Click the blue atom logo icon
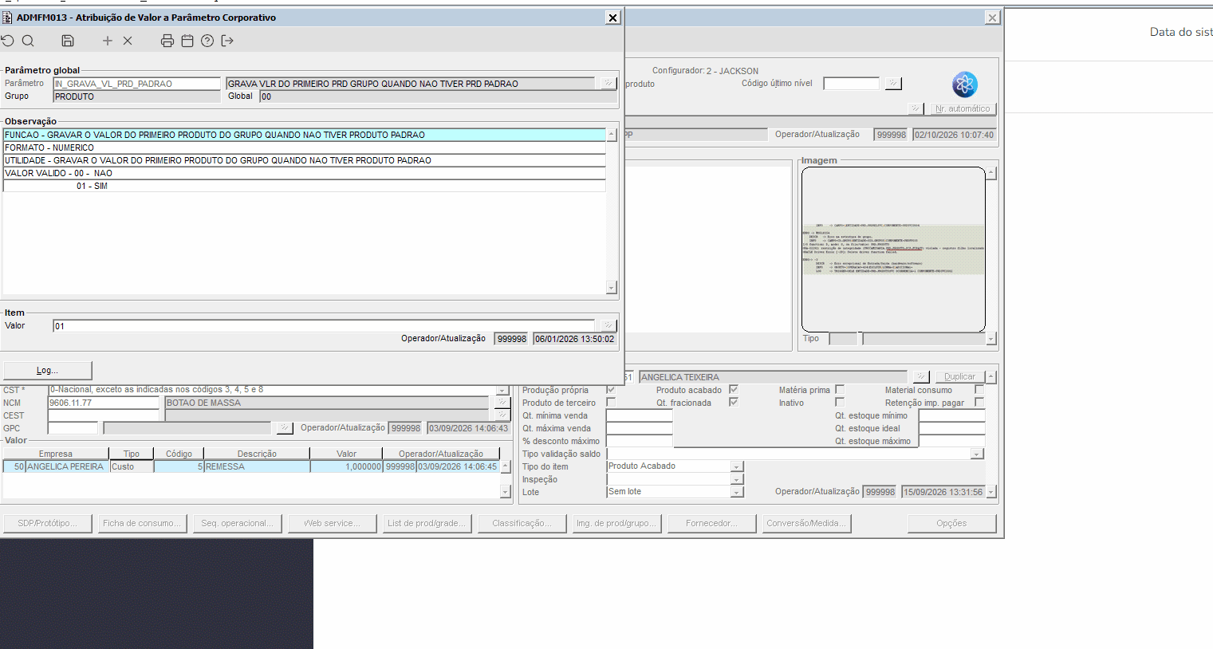 tap(965, 85)
